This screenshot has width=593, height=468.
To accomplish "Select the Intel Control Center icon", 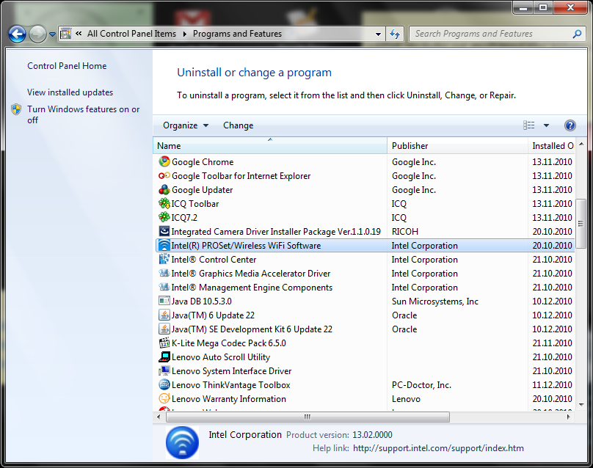I will [164, 260].
